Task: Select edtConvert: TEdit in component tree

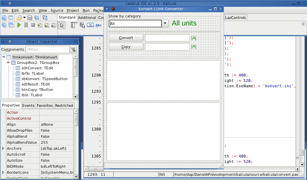Action: pyautogui.click(x=37, y=68)
